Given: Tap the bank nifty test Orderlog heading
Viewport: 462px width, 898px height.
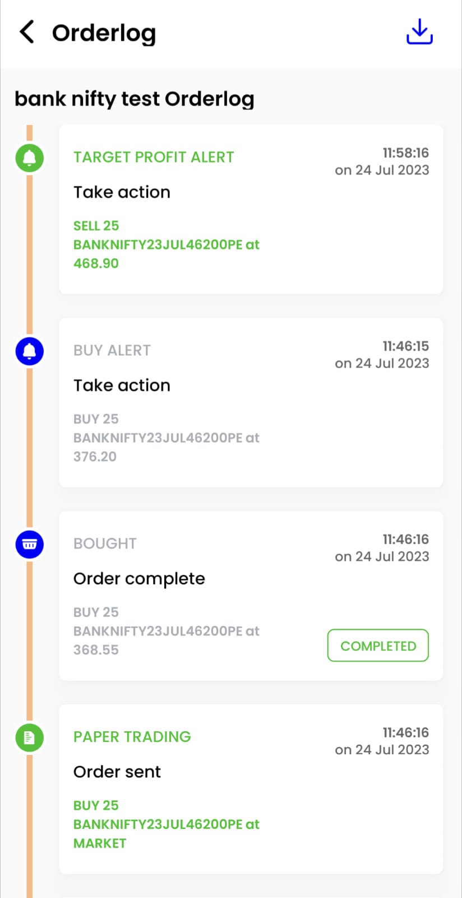Looking at the screenshot, I should coord(135,99).
